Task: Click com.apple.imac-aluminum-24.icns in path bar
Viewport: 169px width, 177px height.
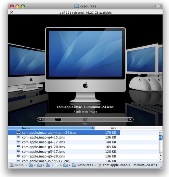Action: click(x=127, y=165)
